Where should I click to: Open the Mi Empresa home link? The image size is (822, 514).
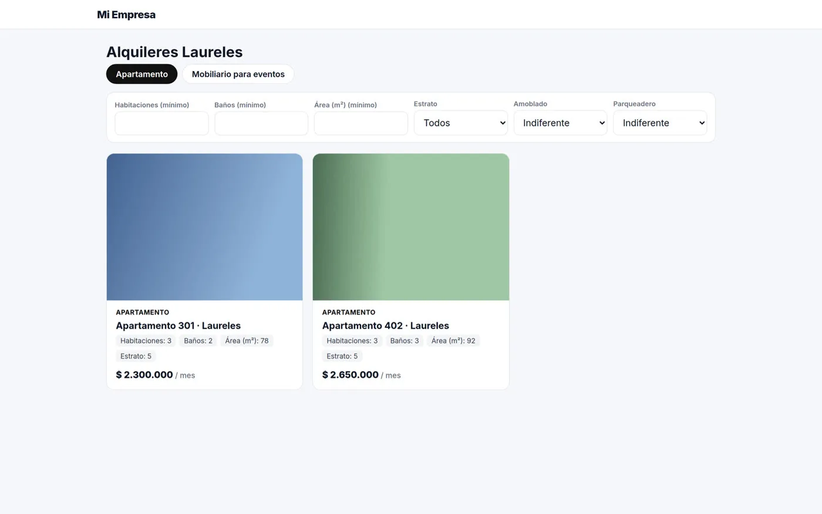click(126, 15)
